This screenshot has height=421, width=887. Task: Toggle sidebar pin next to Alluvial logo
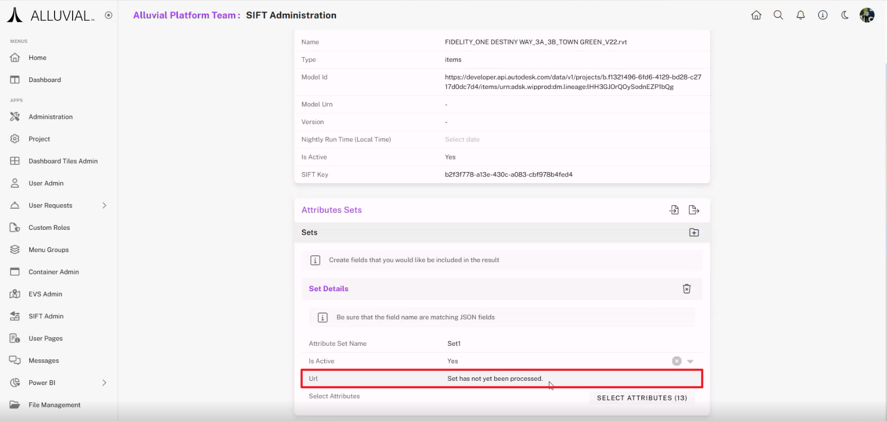tap(109, 15)
